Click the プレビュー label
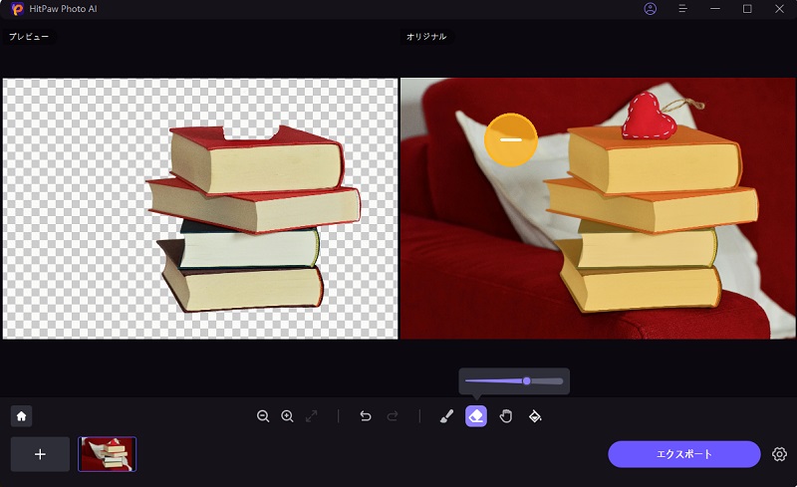Viewport: 797px width, 487px height. pos(28,37)
